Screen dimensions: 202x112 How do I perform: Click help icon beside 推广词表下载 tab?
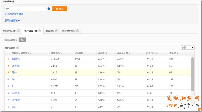(x=39, y=31)
